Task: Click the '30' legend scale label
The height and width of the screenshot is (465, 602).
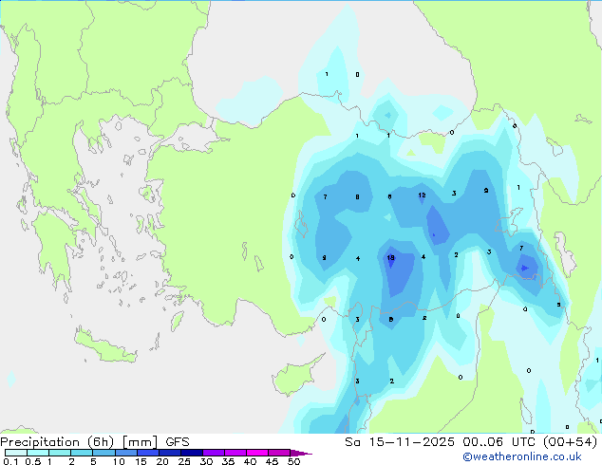Action: pos(206,461)
